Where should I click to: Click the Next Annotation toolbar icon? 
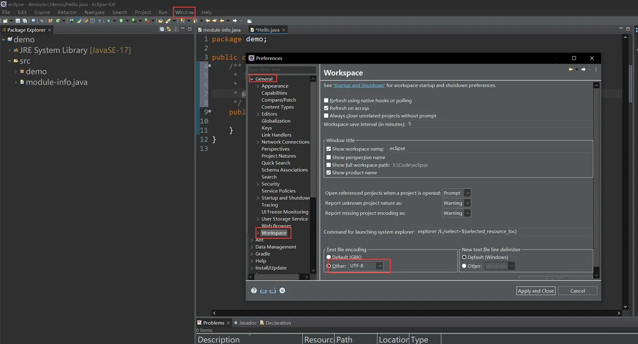182,21
